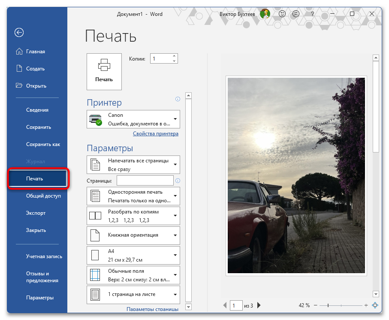Click the Страницы input field
This screenshot has width=389, height=320.
tap(145, 181)
